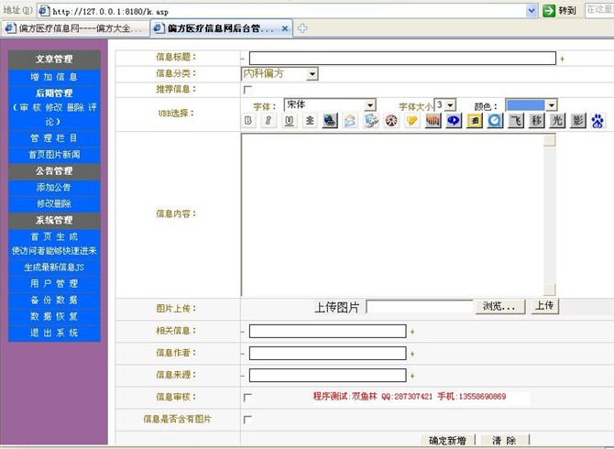
Task: Tick the 推荐信息 checkbox
Action: pyautogui.click(x=247, y=90)
